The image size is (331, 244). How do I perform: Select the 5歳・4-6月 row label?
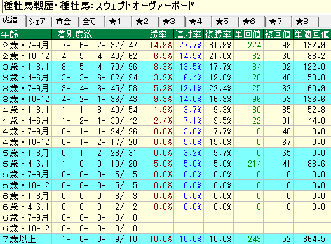point(26,164)
